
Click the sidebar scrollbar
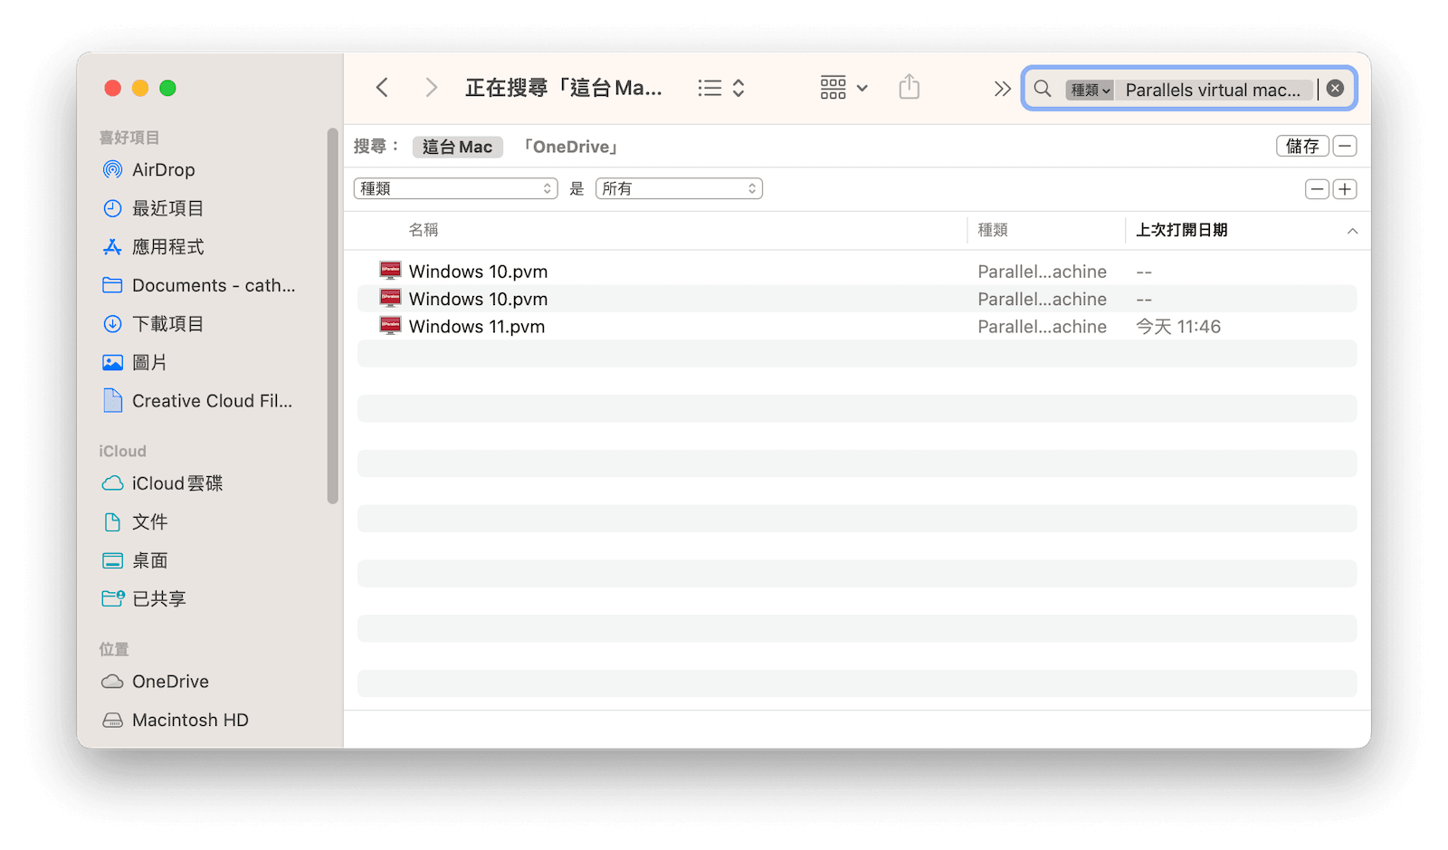point(333,316)
